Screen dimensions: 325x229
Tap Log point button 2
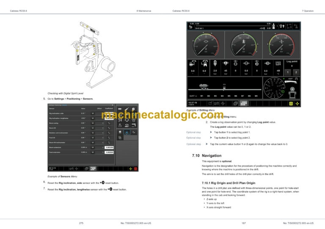tap(296, 72)
